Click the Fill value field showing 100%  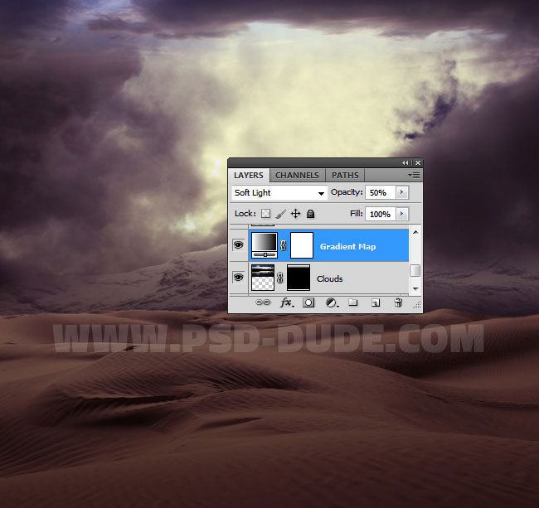point(381,214)
